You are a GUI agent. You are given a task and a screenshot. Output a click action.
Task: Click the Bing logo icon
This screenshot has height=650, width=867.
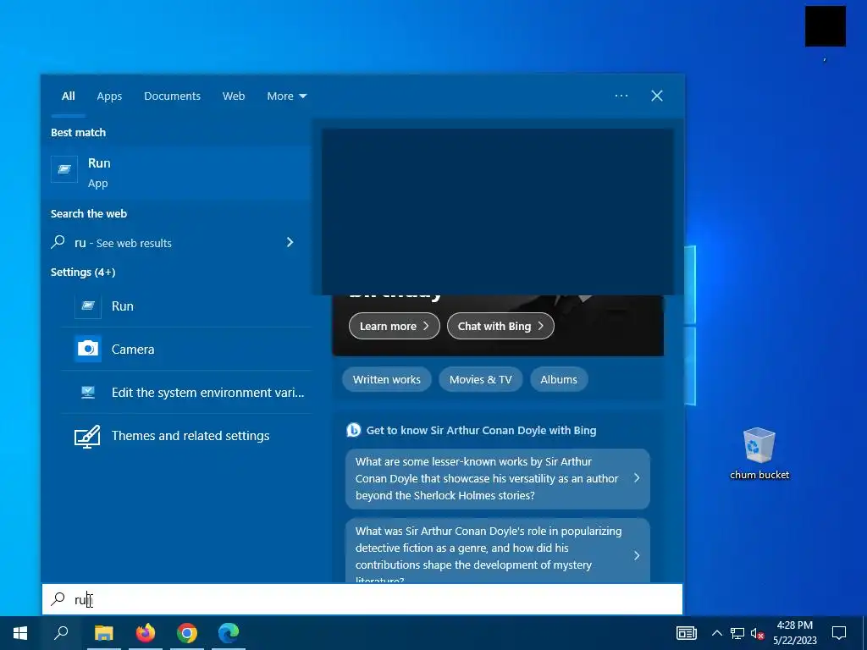point(353,430)
